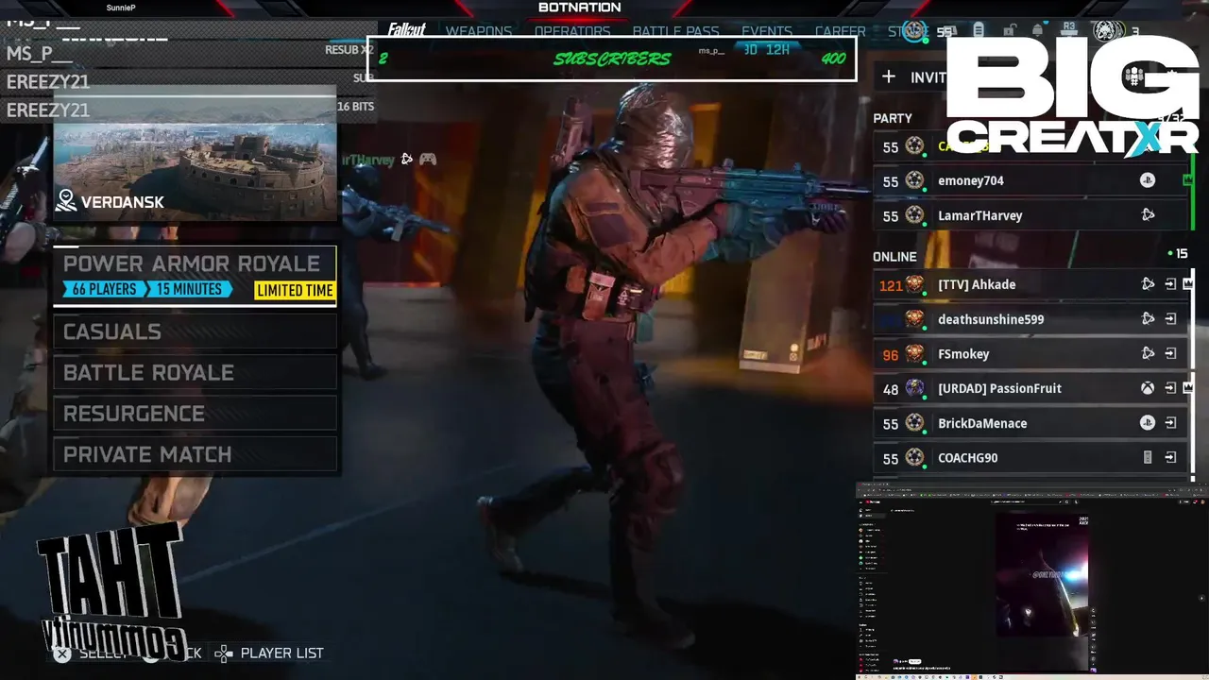
Task: Select online friend BrickDaMenace
Action: click(x=1030, y=423)
